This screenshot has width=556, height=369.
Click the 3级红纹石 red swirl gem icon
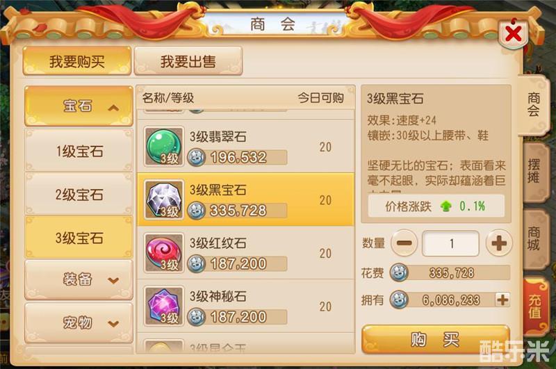[163, 253]
